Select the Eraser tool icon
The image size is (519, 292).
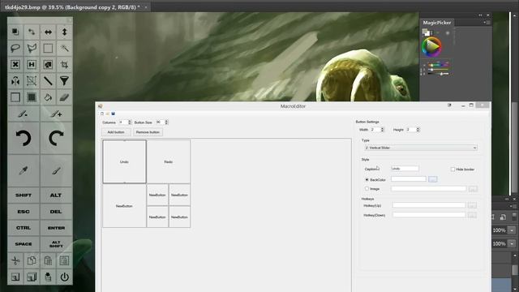pyautogui.click(x=64, y=97)
